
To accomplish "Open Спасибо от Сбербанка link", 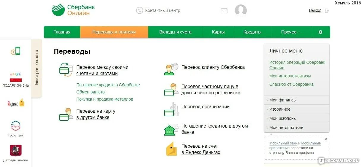I will [x=291, y=84].
